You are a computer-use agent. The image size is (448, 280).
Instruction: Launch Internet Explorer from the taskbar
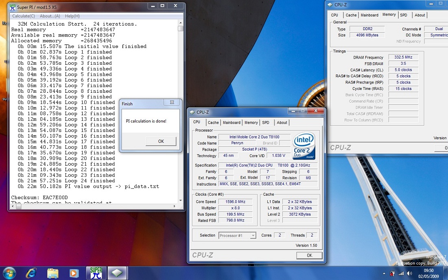(31, 273)
